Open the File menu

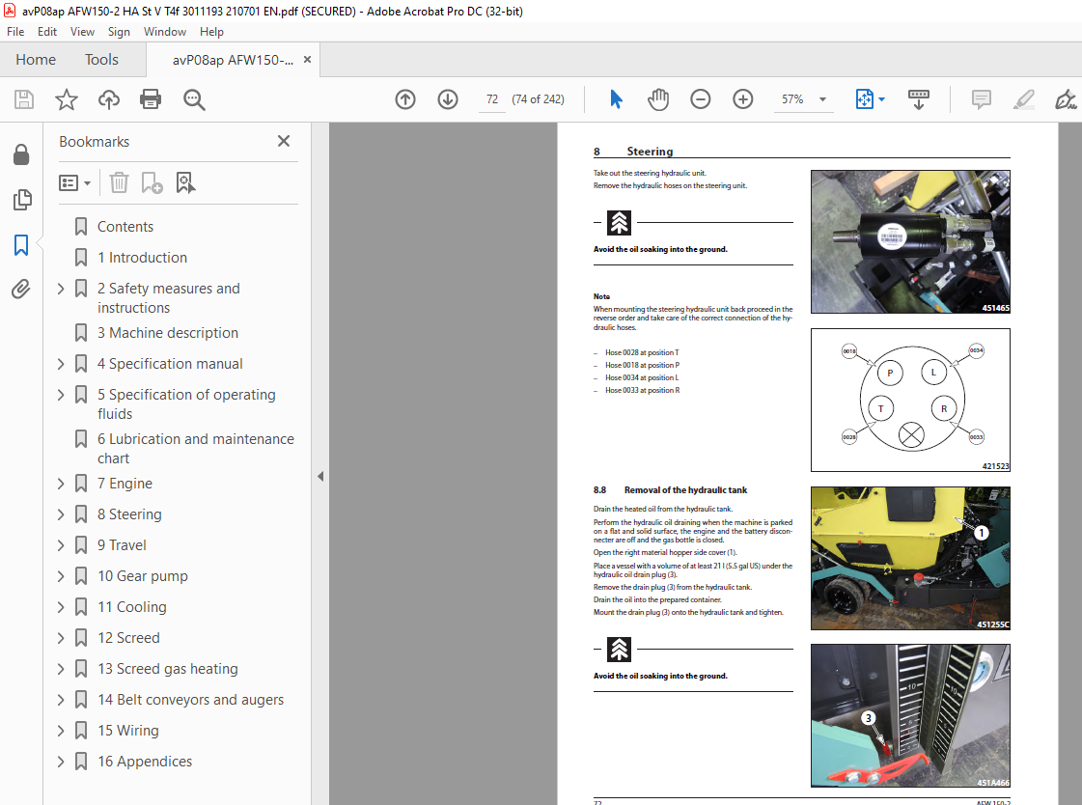[x=15, y=32]
